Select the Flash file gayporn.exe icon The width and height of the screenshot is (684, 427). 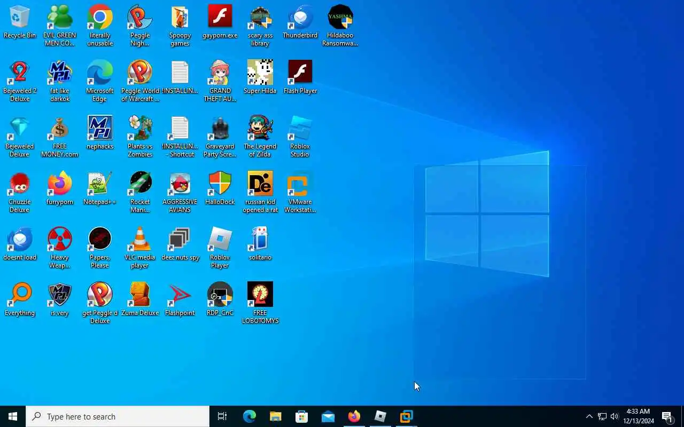pyautogui.click(x=220, y=22)
